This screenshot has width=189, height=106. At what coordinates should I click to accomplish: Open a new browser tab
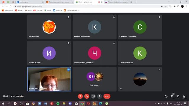pos(136,2)
